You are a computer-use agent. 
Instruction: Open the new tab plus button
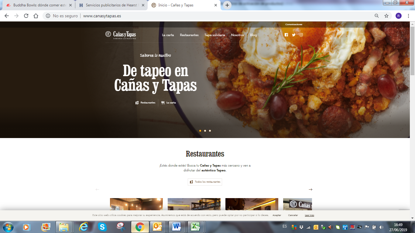pyautogui.click(x=227, y=5)
